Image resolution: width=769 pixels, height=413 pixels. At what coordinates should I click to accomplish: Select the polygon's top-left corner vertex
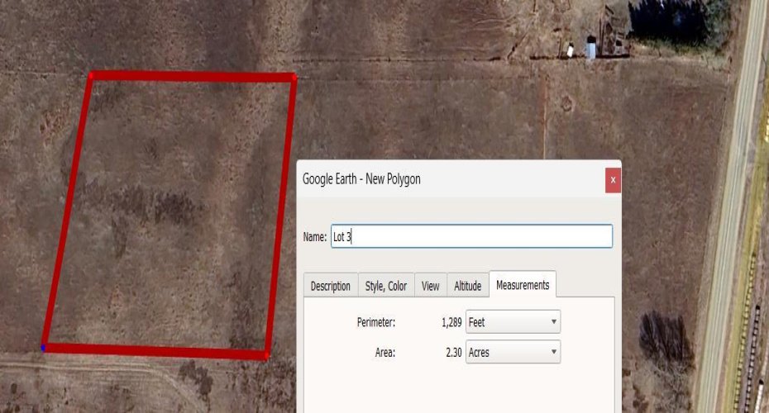coord(91,76)
